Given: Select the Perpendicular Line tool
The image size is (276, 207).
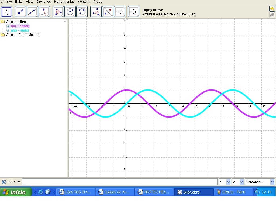Looking at the screenshot, I should pyautogui.click(x=44, y=12).
